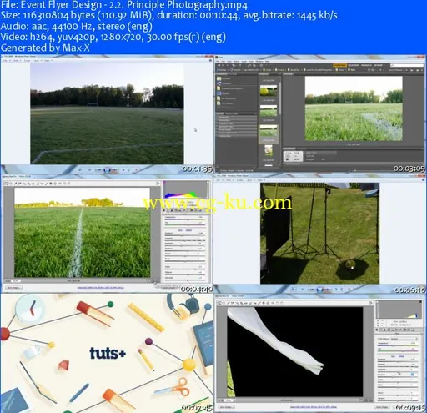Select the yellow ball thumbnail in Bridge
The height and width of the screenshot is (413, 427).
(x=269, y=91)
